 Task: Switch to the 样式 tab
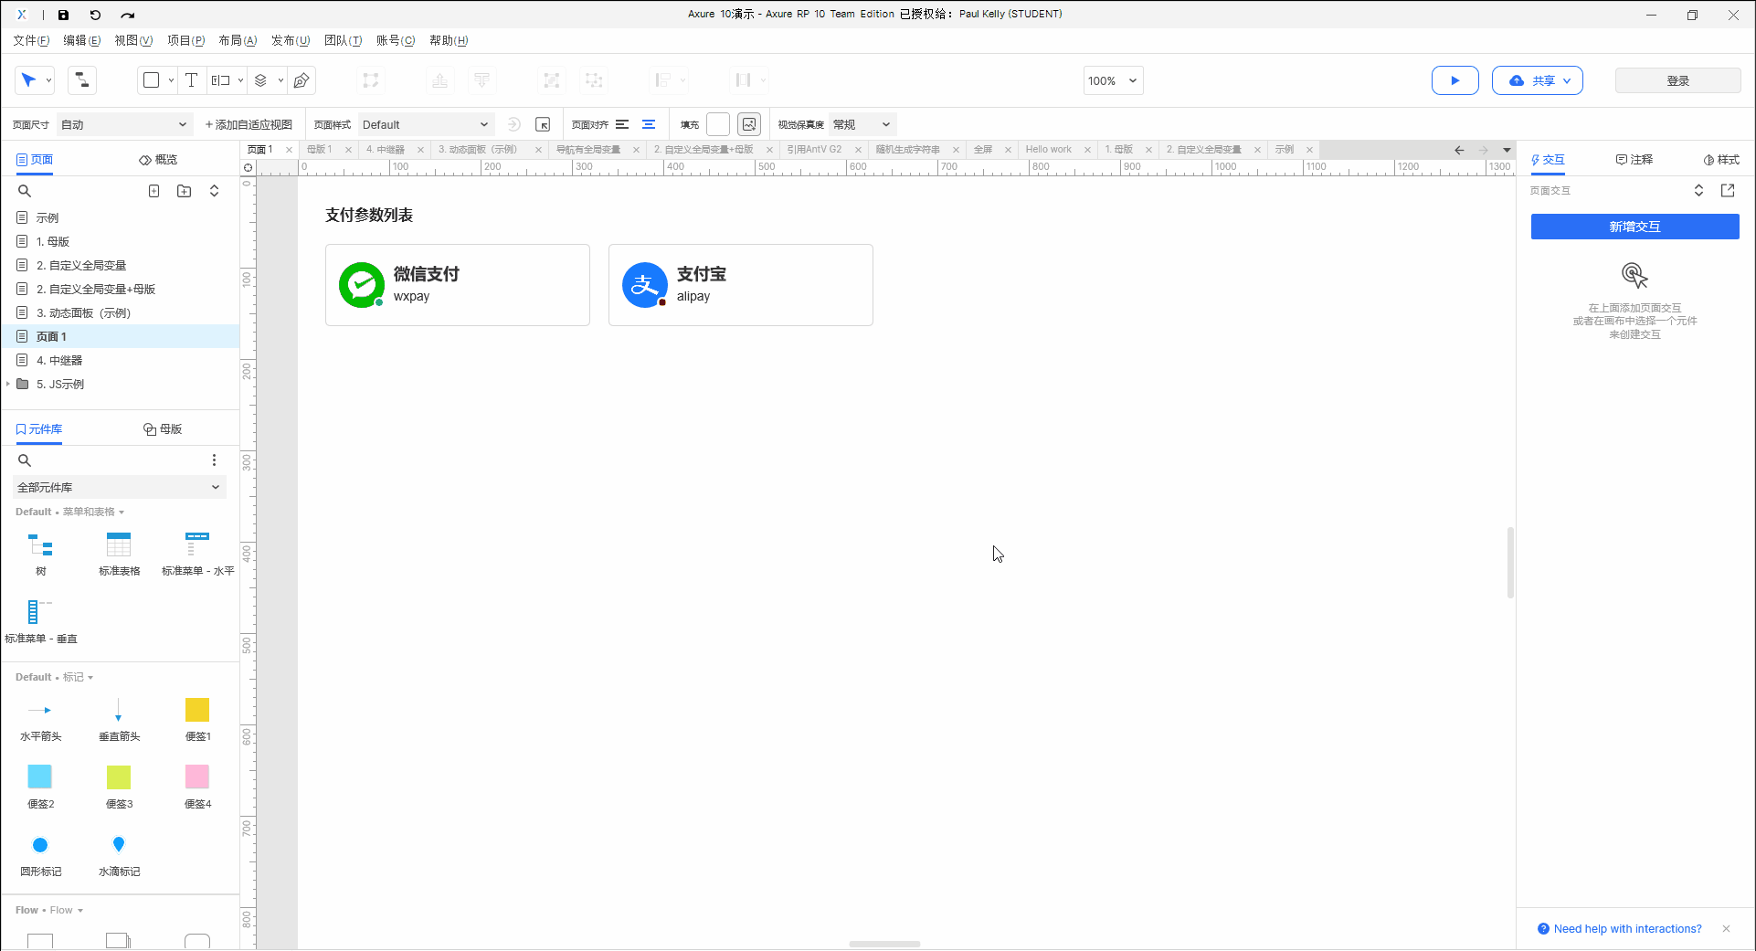click(1721, 160)
